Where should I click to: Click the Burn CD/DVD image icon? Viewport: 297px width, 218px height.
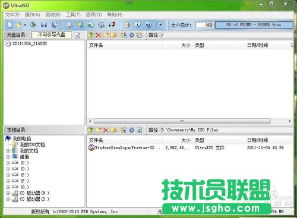(x=112, y=25)
